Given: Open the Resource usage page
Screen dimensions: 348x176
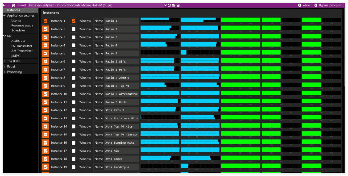Looking at the screenshot, I should (22, 25).
